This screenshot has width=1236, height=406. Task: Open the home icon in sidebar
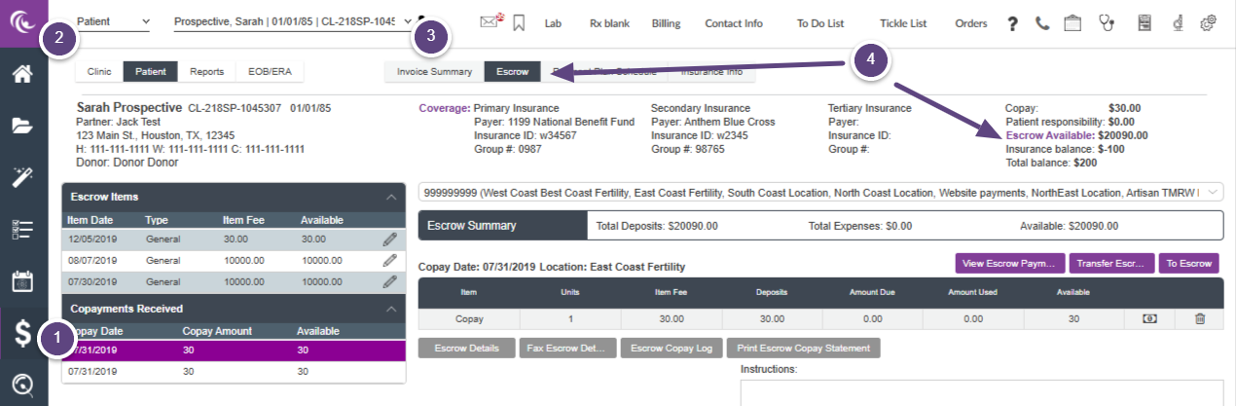tap(22, 73)
